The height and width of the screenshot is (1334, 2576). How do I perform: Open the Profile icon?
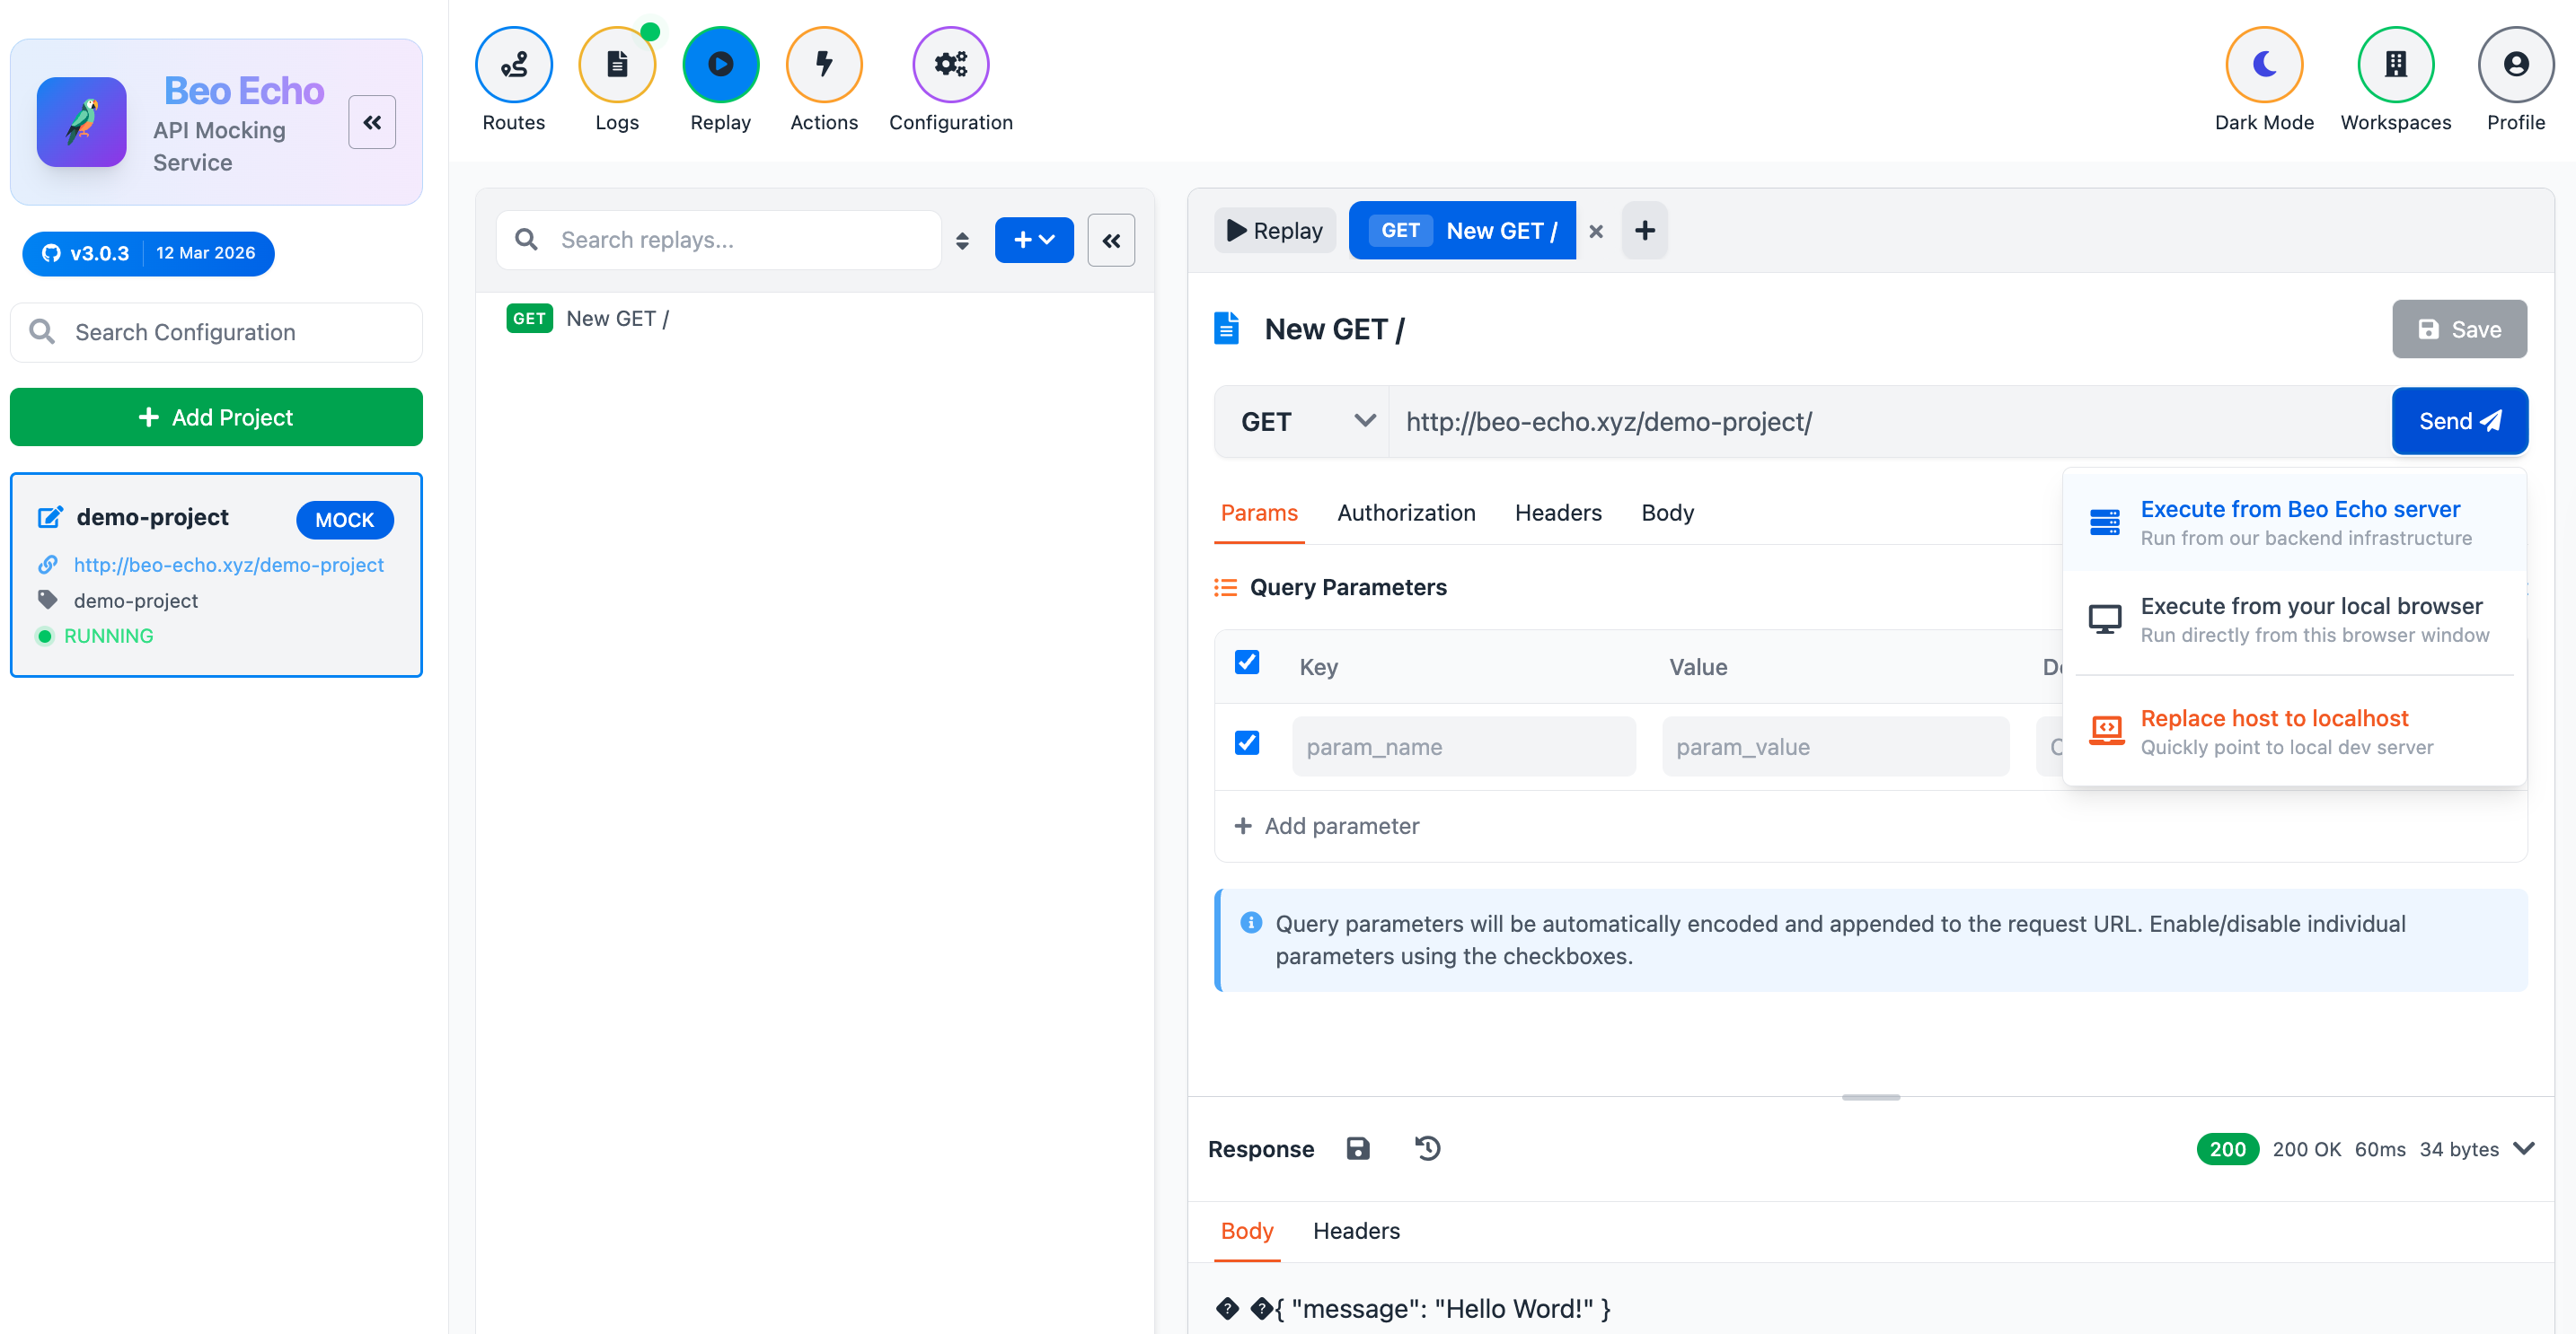2514,65
